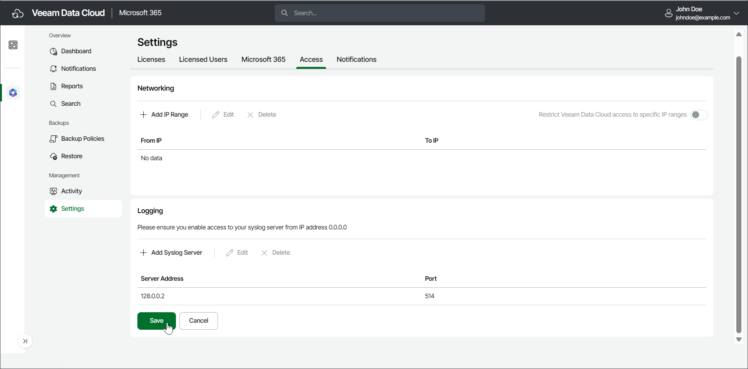Click the scrollbar up arrow
This screenshot has width=748, height=369.
739,34
